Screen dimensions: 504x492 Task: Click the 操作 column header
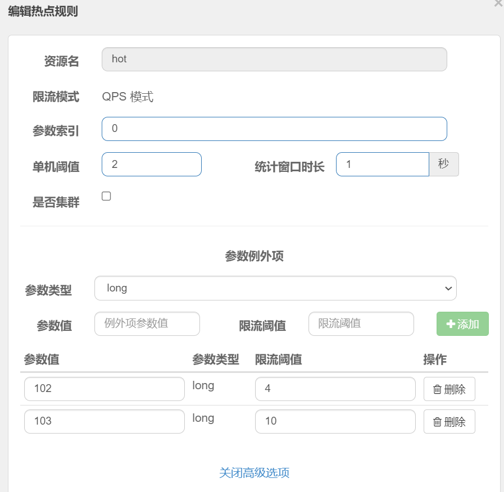(x=435, y=359)
